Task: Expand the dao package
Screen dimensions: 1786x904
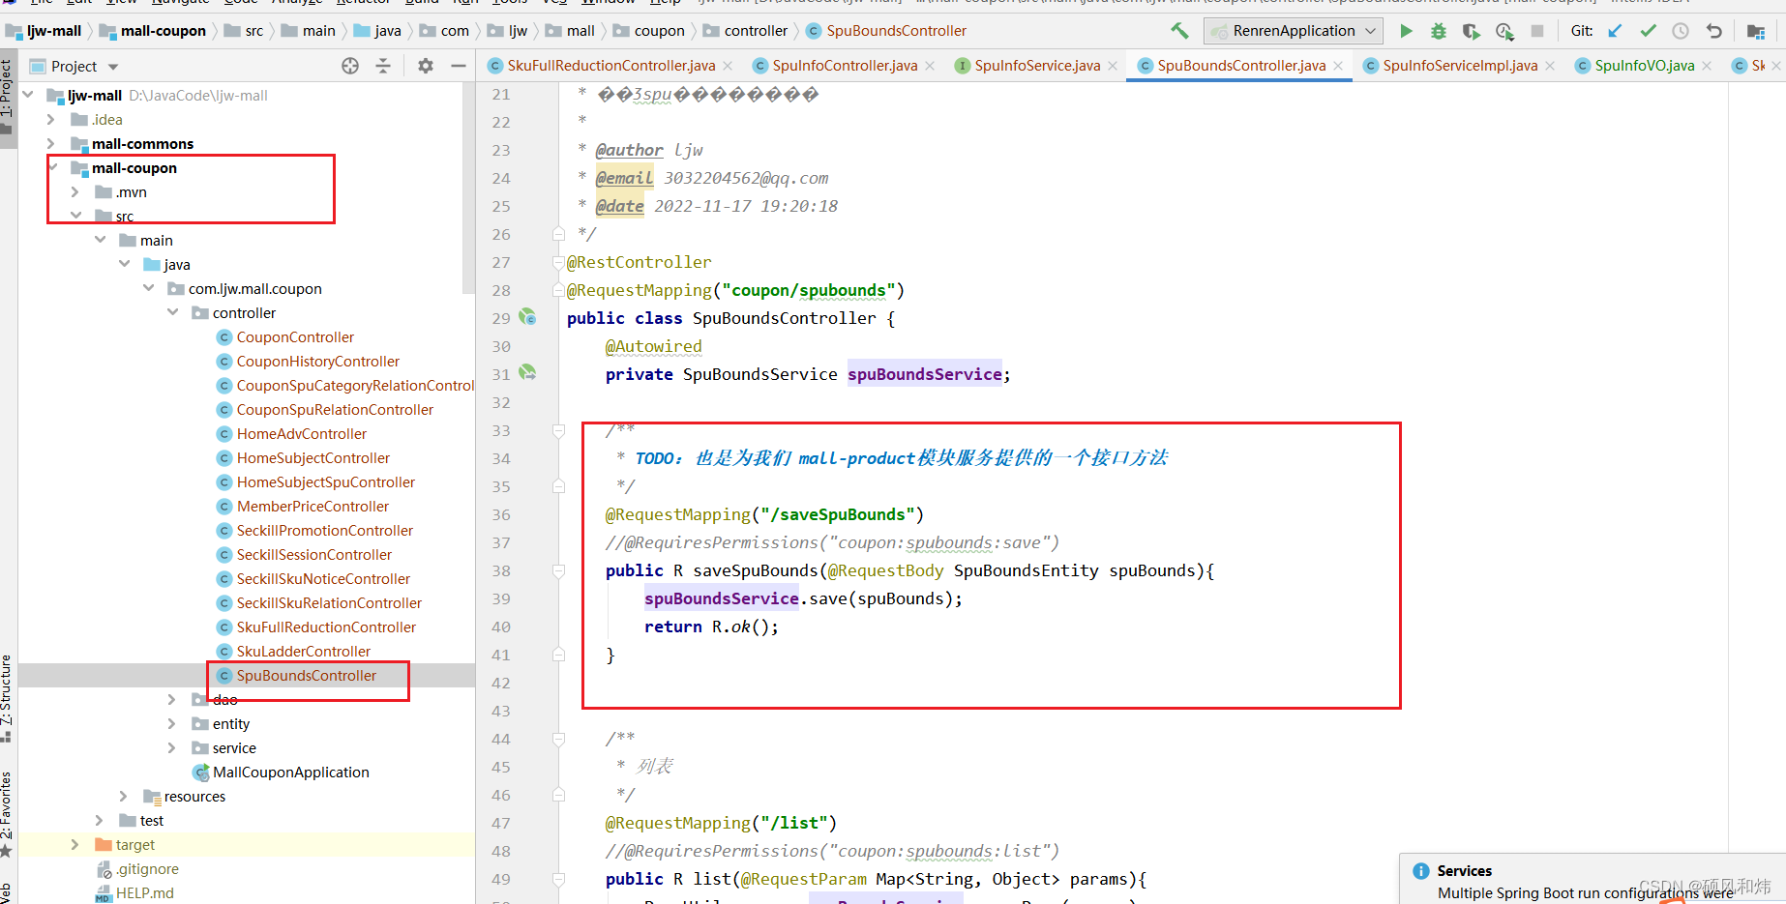Action: point(172,699)
